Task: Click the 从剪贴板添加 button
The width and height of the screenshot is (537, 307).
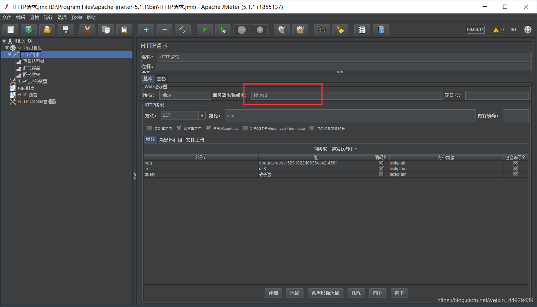Action: pyautogui.click(x=325, y=293)
